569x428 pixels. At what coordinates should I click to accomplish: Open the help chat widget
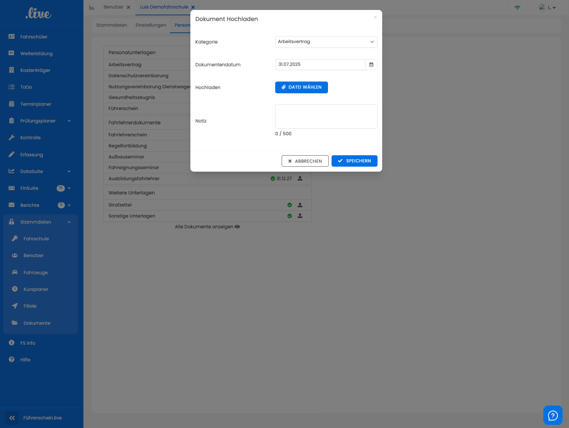(x=553, y=415)
